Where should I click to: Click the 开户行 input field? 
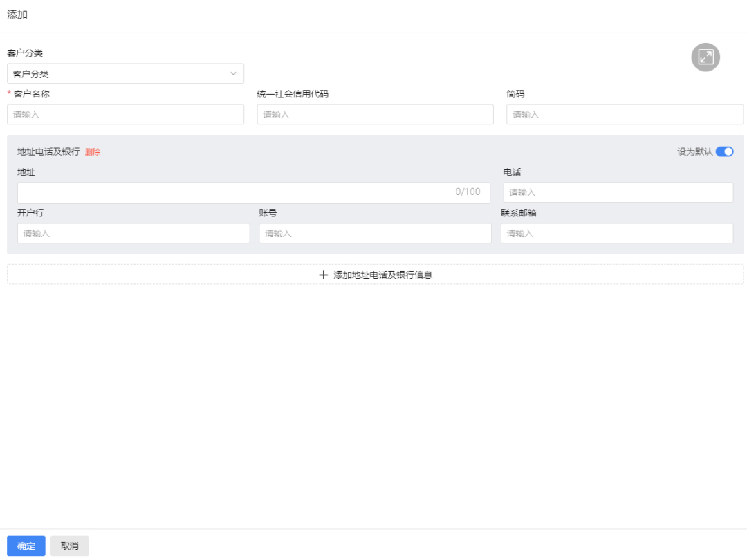pyautogui.click(x=133, y=233)
